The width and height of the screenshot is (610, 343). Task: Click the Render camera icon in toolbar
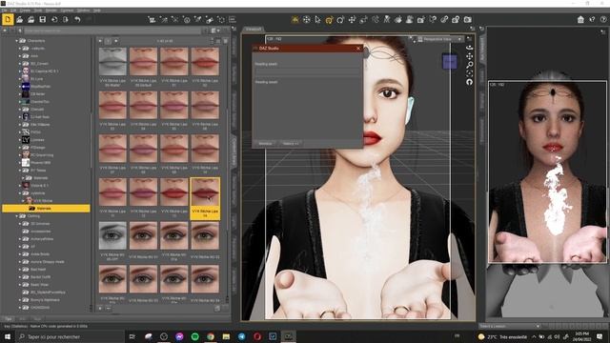tap(468, 19)
